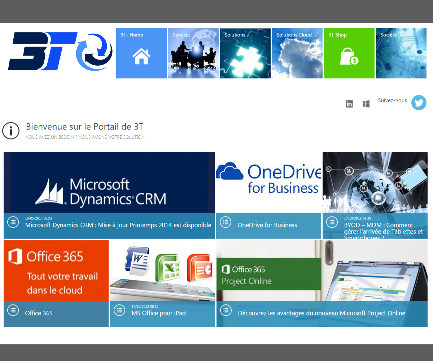The width and height of the screenshot is (433, 361).
Task: Open the MS Office pour iPad link
Action: click(x=158, y=313)
